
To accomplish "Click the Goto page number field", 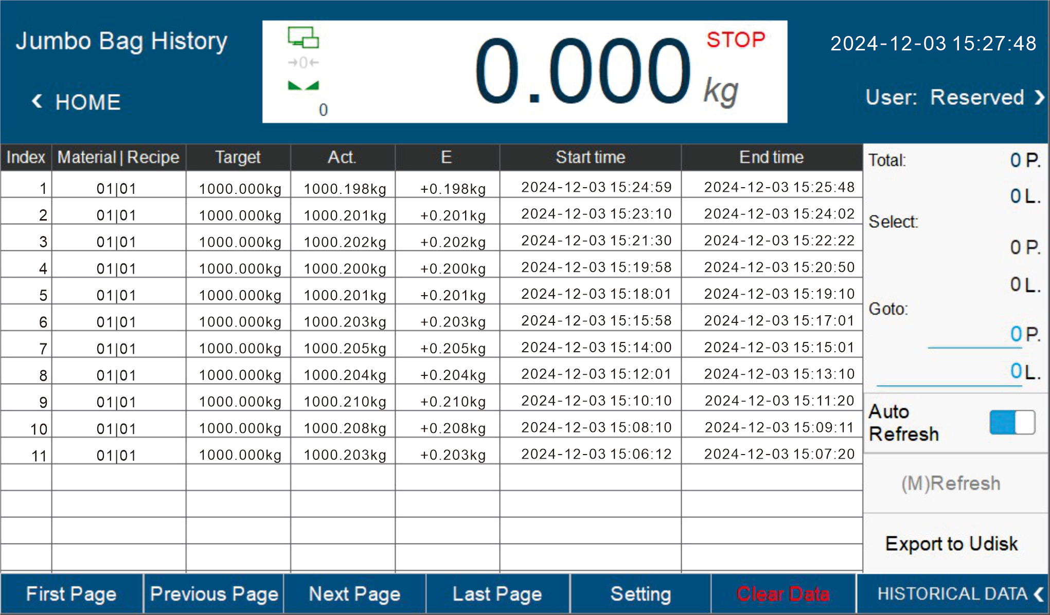I will click(974, 335).
